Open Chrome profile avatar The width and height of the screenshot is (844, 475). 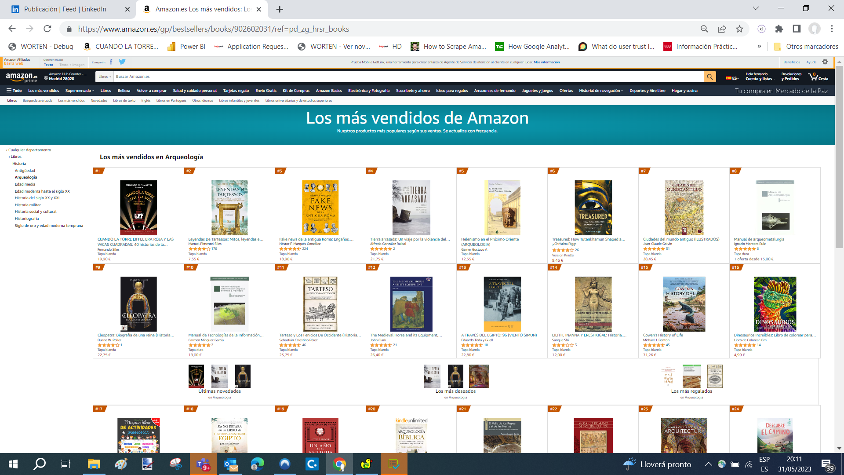tap(815, 29)
